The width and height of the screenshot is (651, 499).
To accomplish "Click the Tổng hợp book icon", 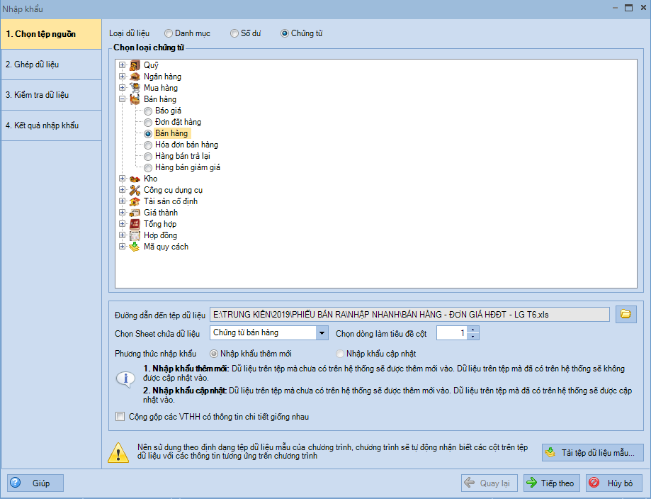I will tap(135, 224).
